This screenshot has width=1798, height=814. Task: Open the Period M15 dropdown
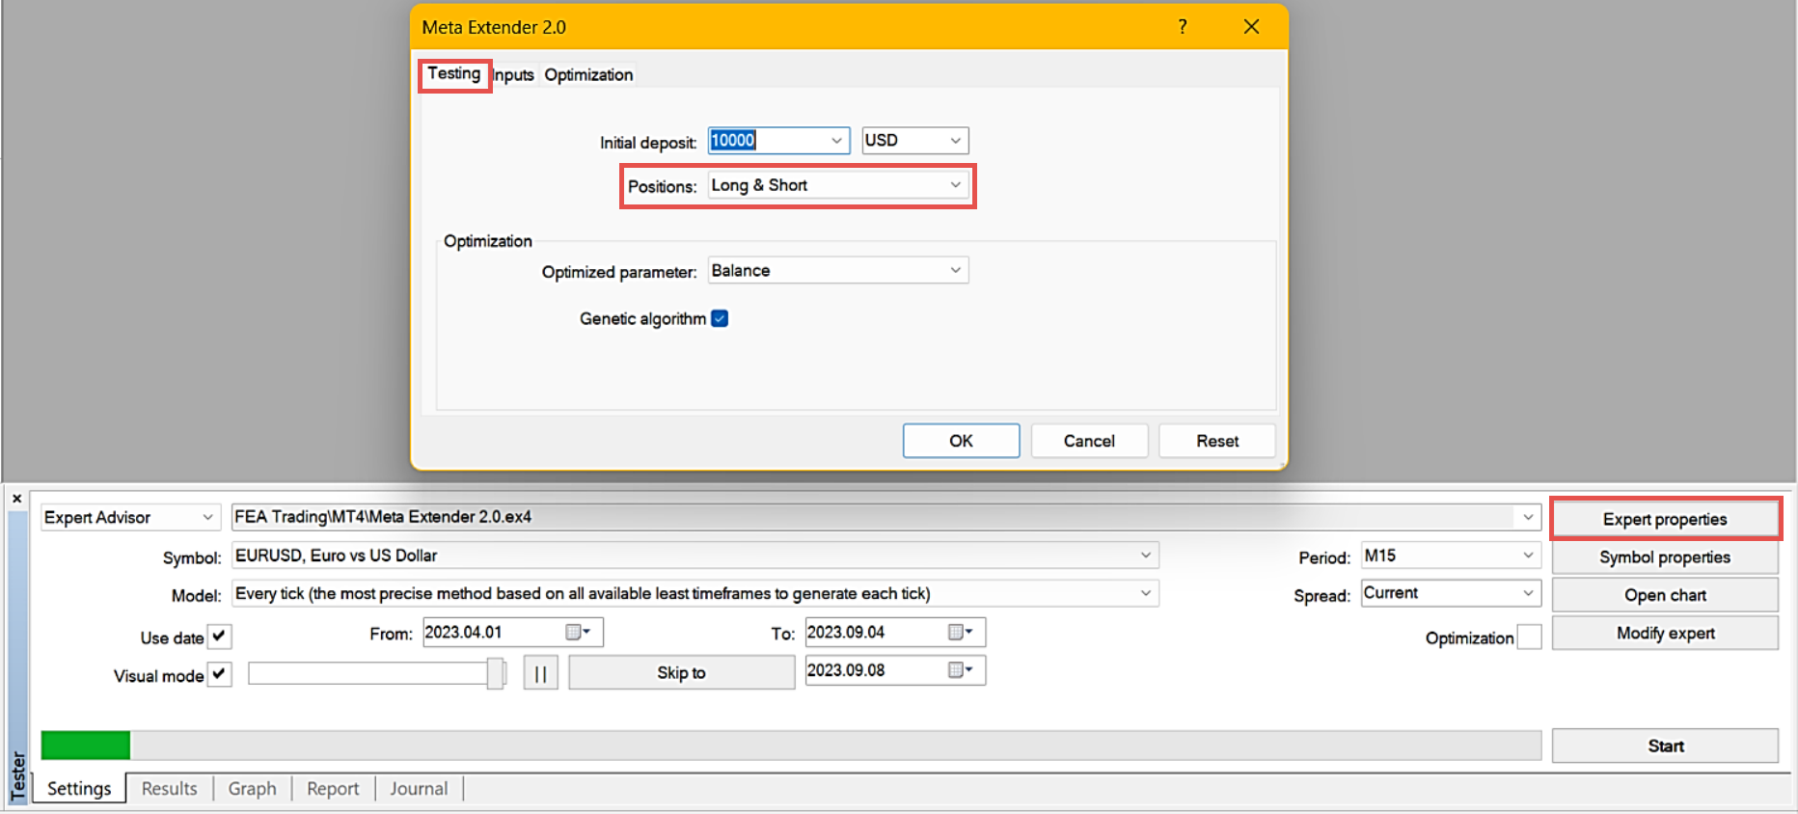1528,556
